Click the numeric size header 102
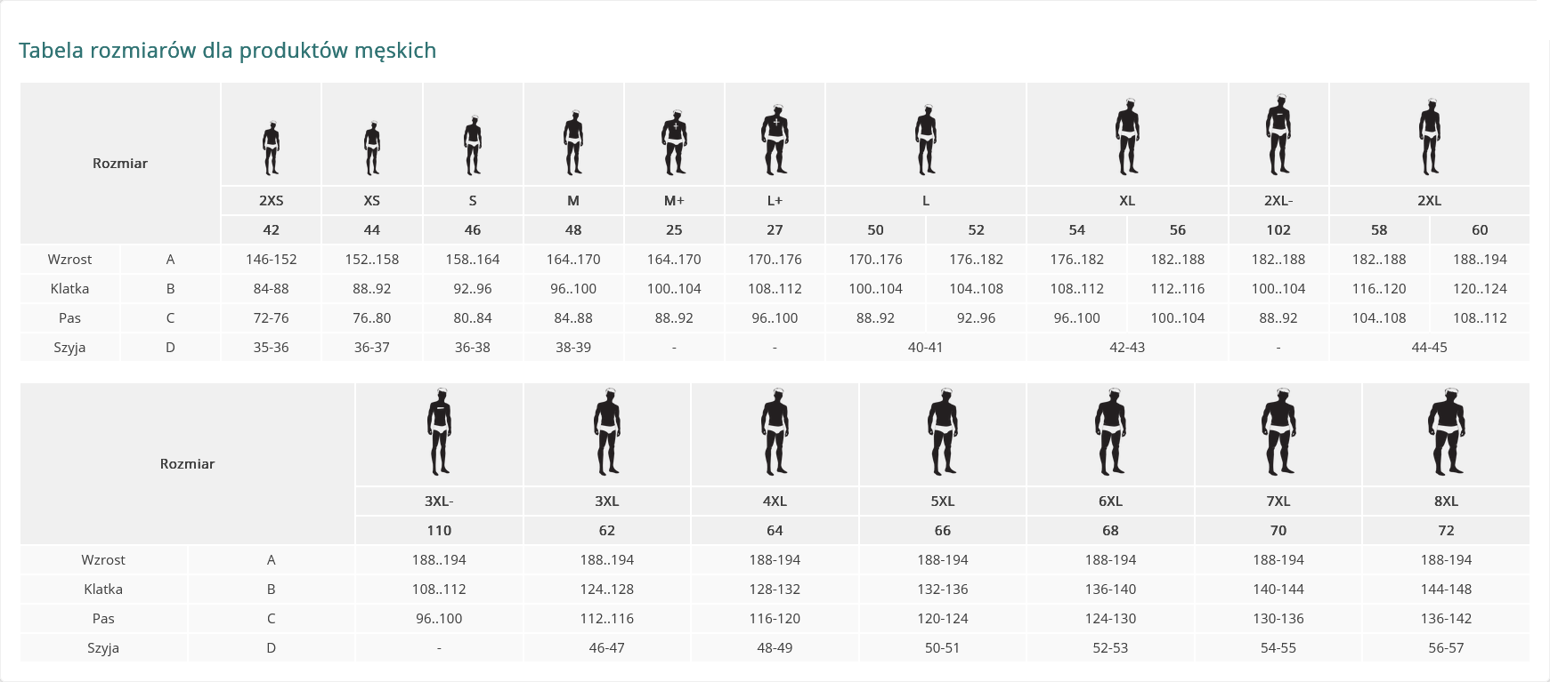 (x=1278, y=230)
